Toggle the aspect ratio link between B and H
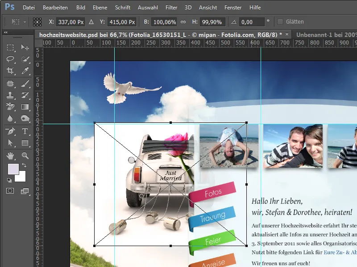This screenshot has width=357, height=267. coord(183,22)
